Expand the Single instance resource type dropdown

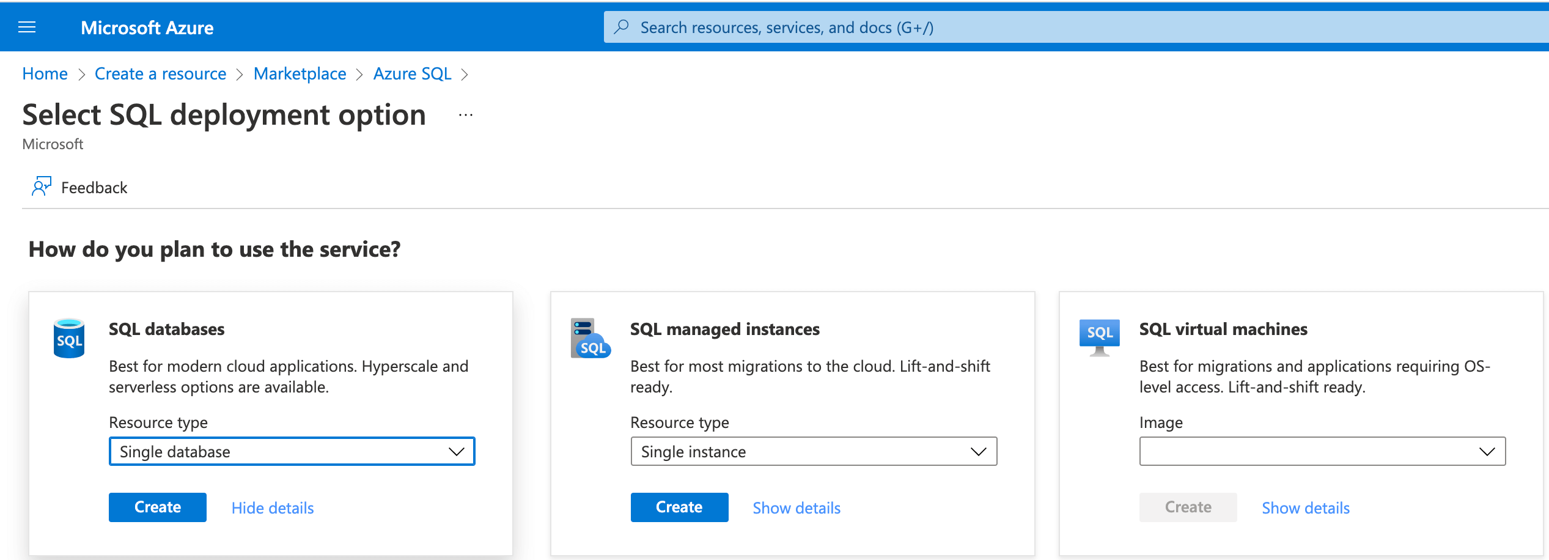point(813,451)
